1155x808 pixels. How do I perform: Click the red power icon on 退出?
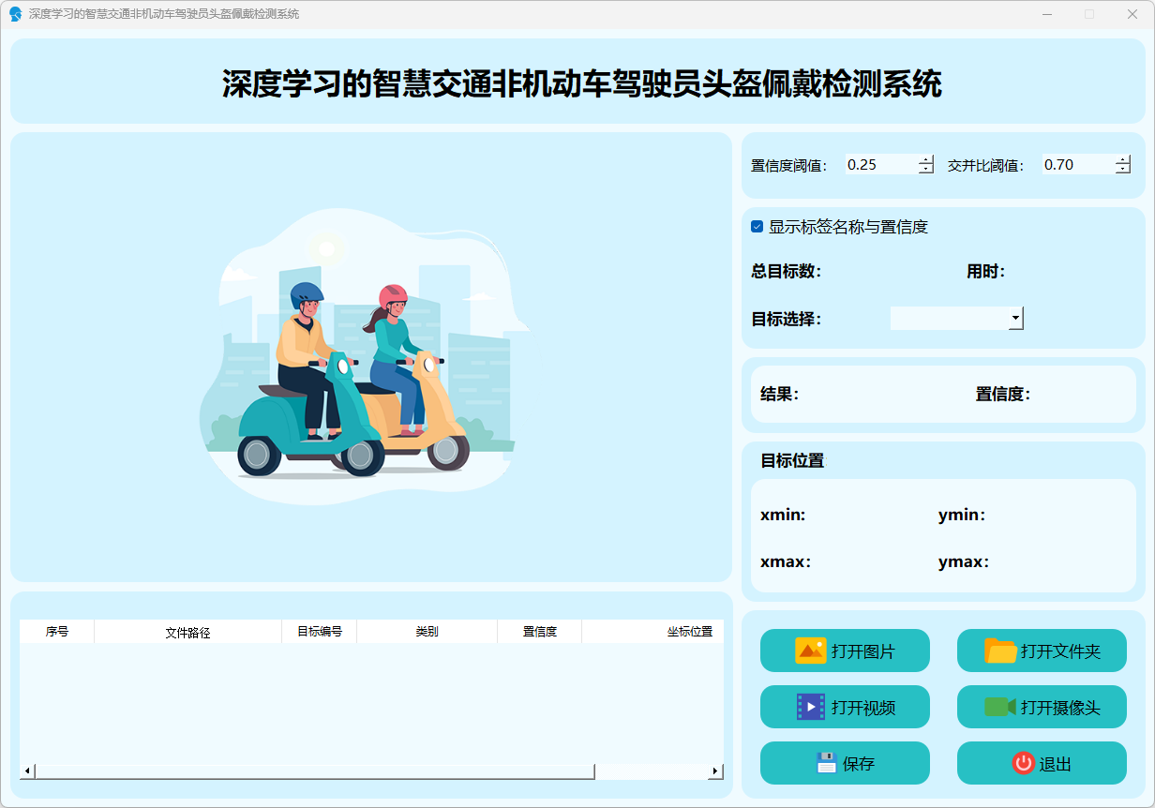pyautogui.click(x=1023, y=763)
